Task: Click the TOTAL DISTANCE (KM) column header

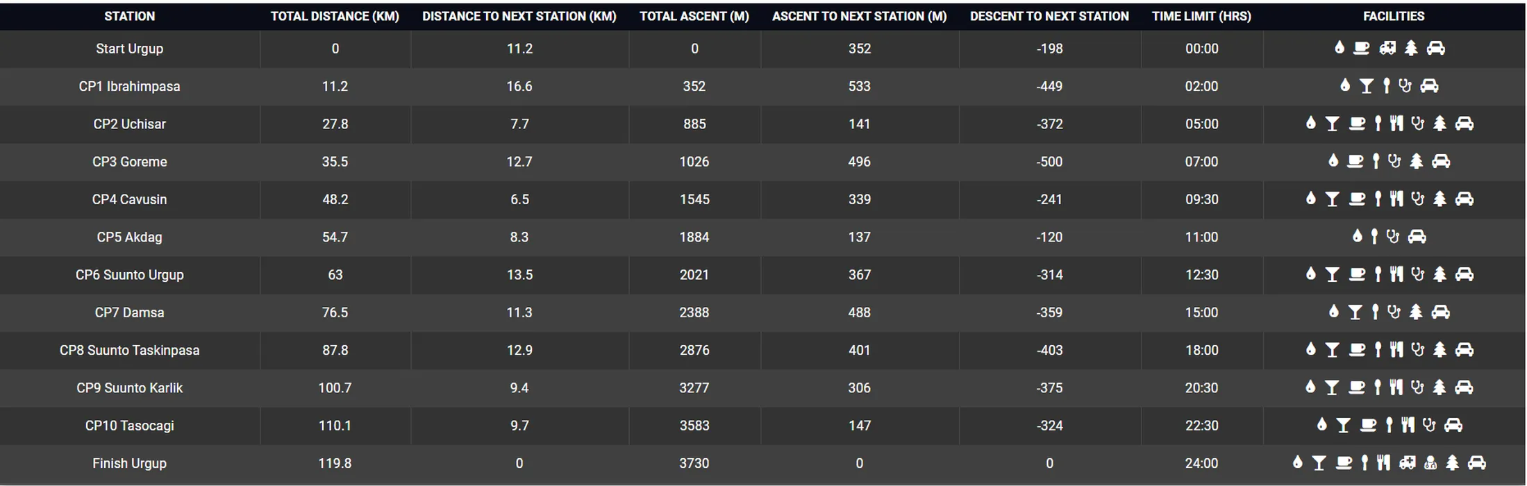Action: [x=335, y=16]
